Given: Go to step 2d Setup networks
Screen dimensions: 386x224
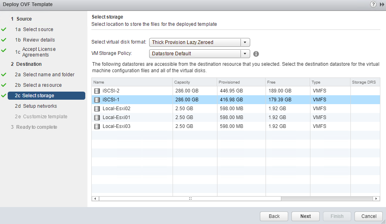Looking at the screenshot, I should [x=40, y=106].
